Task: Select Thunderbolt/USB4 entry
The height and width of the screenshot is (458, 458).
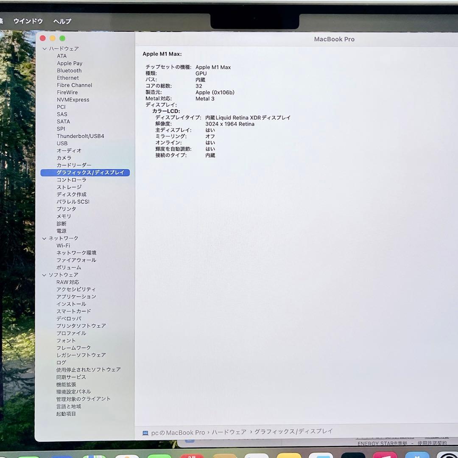Action: [x=81, y=136]
